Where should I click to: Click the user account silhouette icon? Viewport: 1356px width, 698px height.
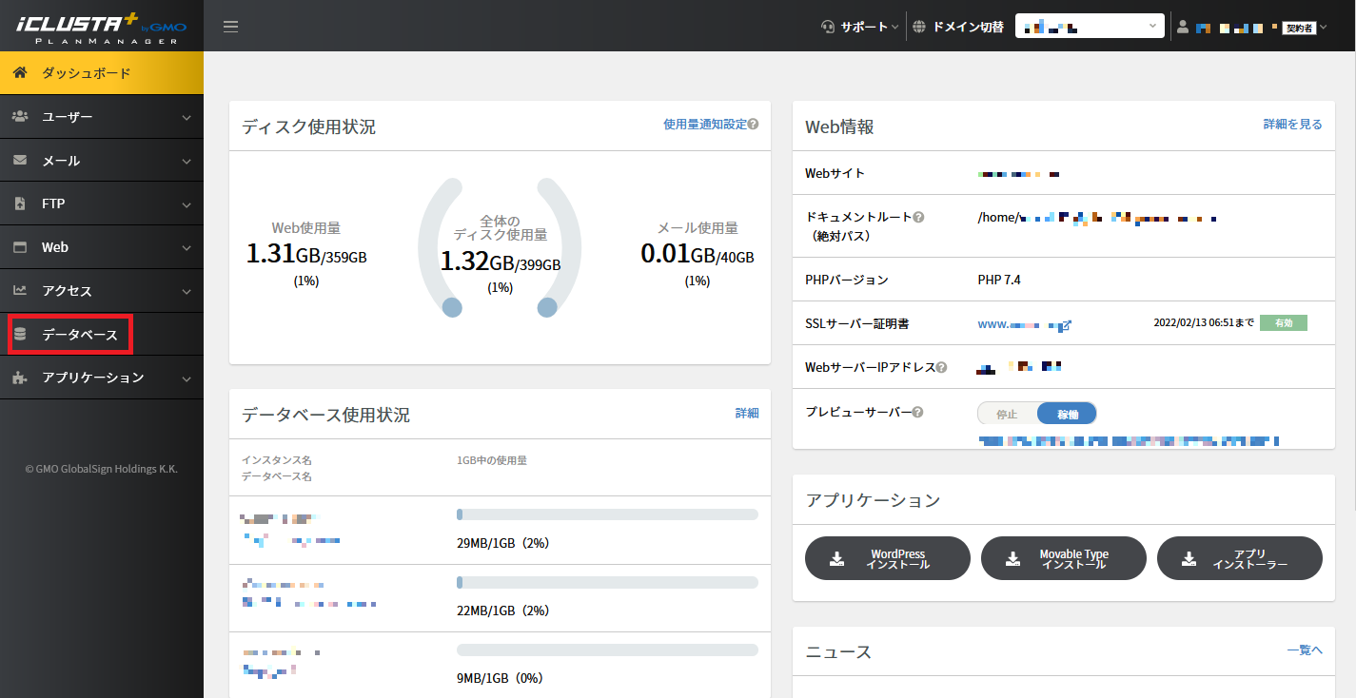pos(1183,27)
